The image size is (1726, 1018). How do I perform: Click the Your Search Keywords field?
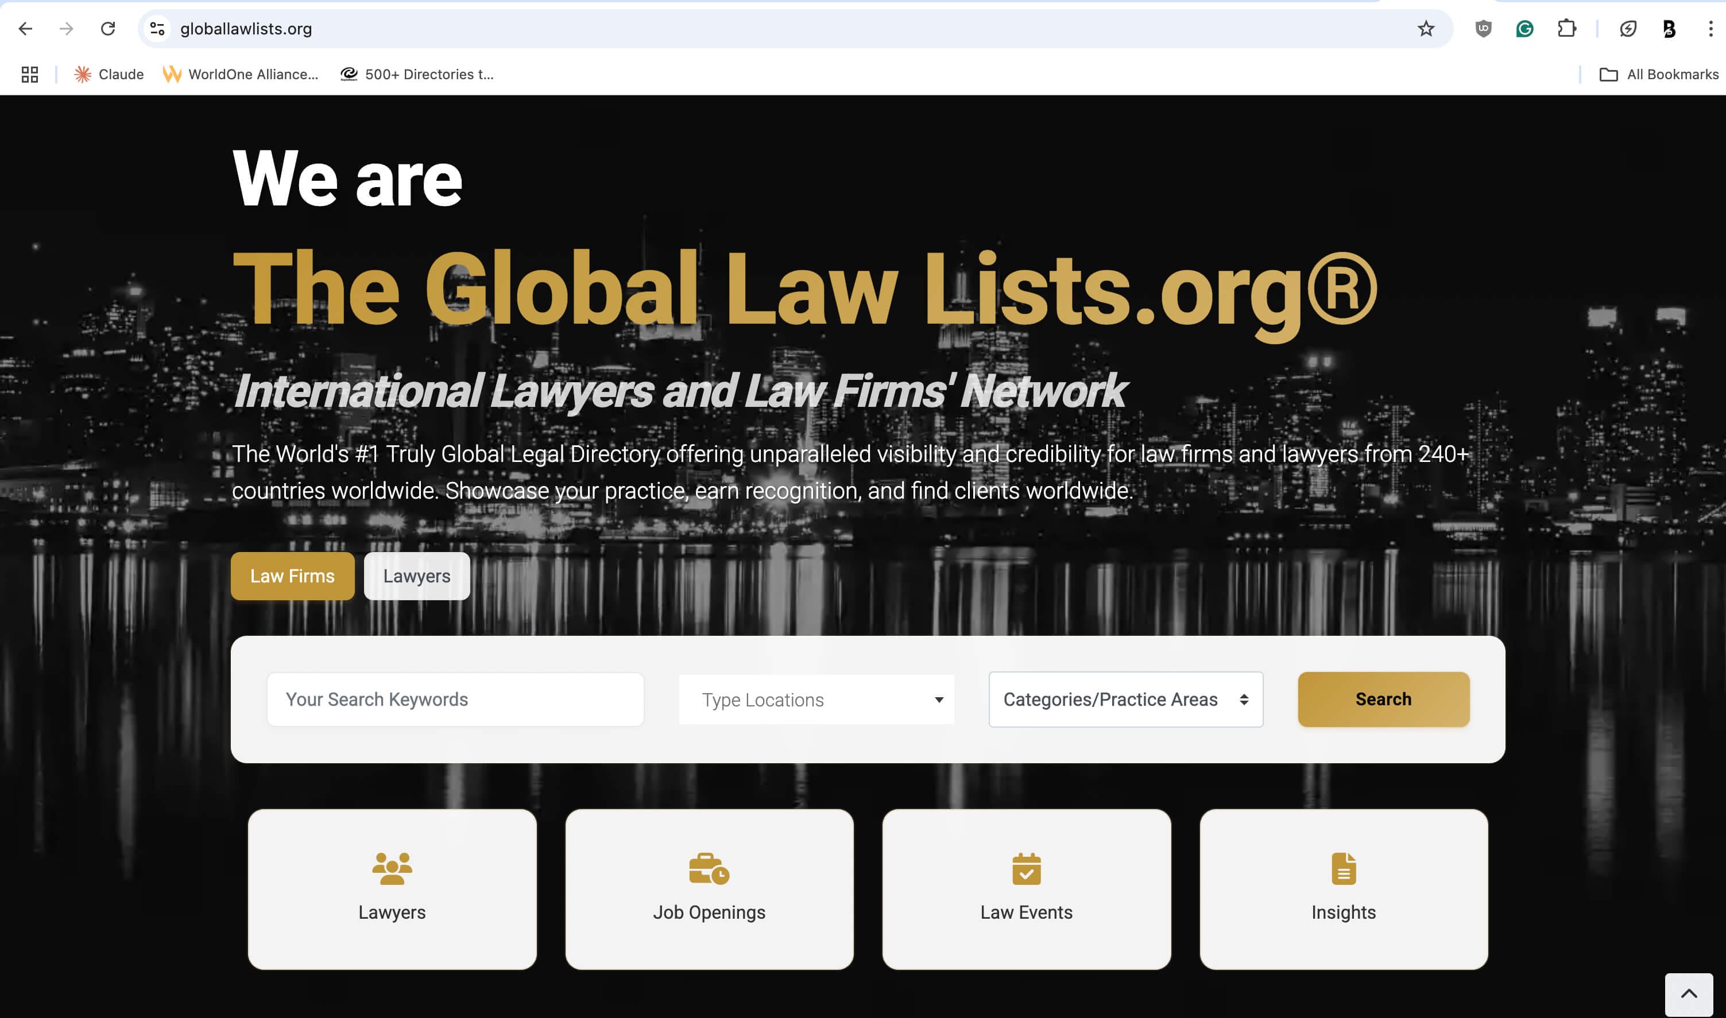point(455,700)
